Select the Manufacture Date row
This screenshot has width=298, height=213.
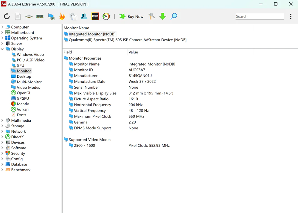tap(112, 82)
